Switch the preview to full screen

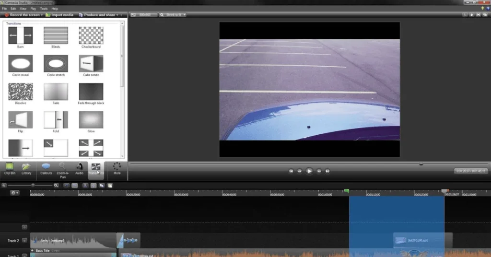pyautogui.click(x=478, y=15)
